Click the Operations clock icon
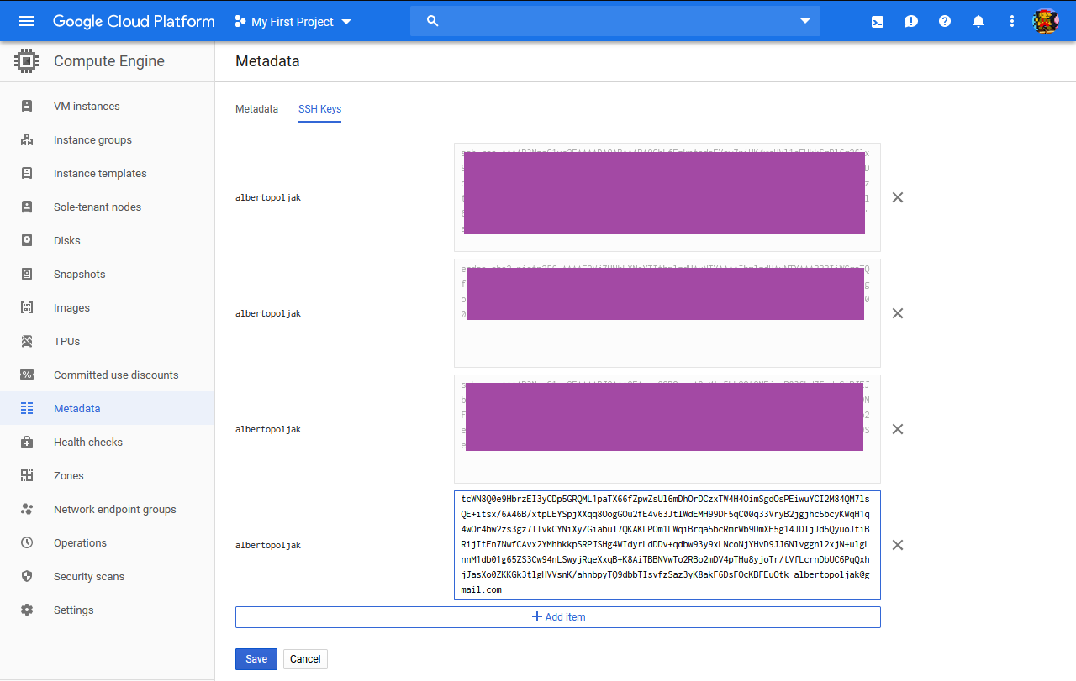This screenshot has width=1076, height=681. pyautogui.click(x=27, y=543)
